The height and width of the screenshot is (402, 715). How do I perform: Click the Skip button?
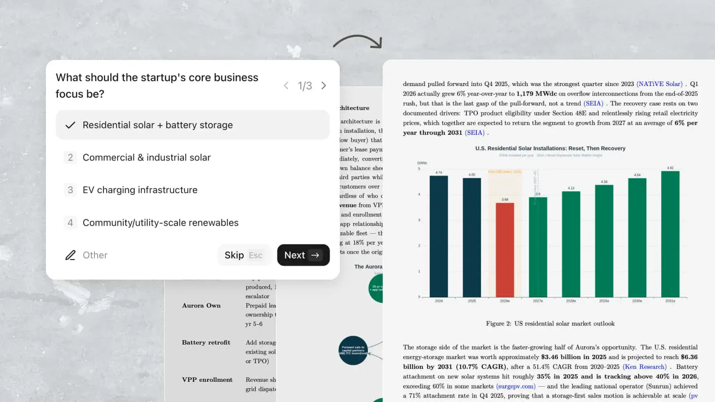coord(243,255)
